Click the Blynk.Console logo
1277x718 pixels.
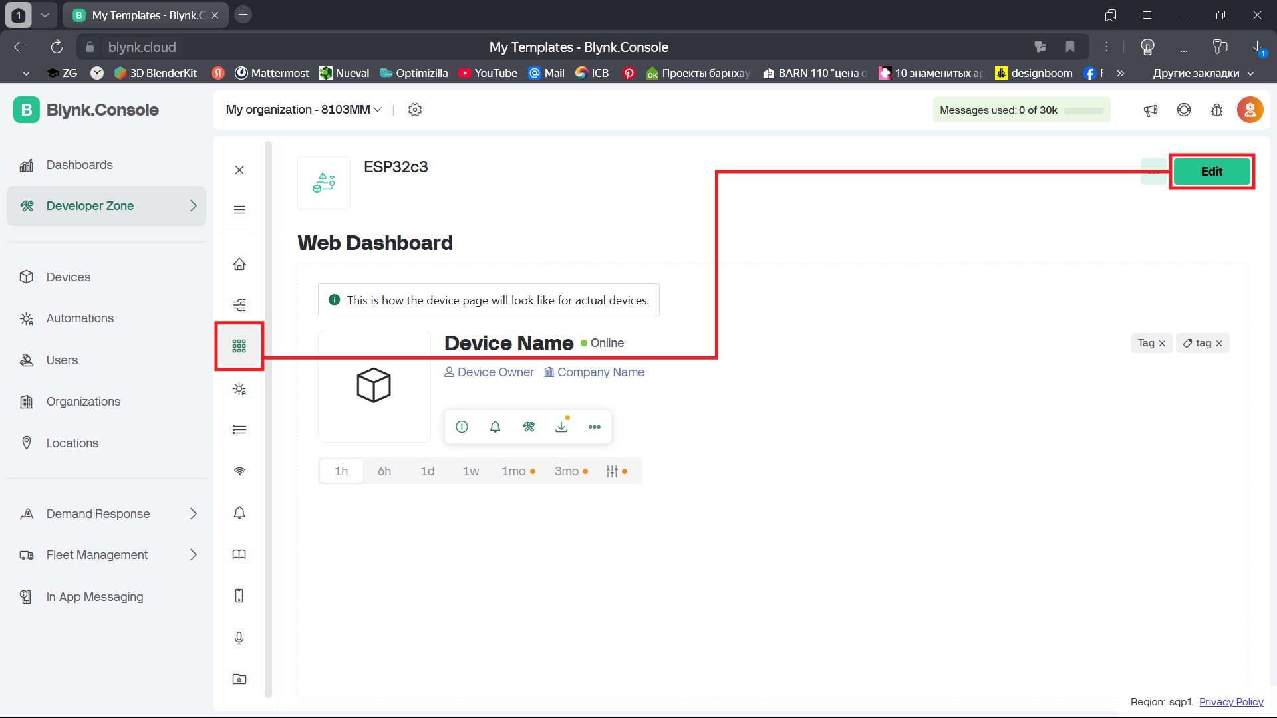tap(86, 110)
